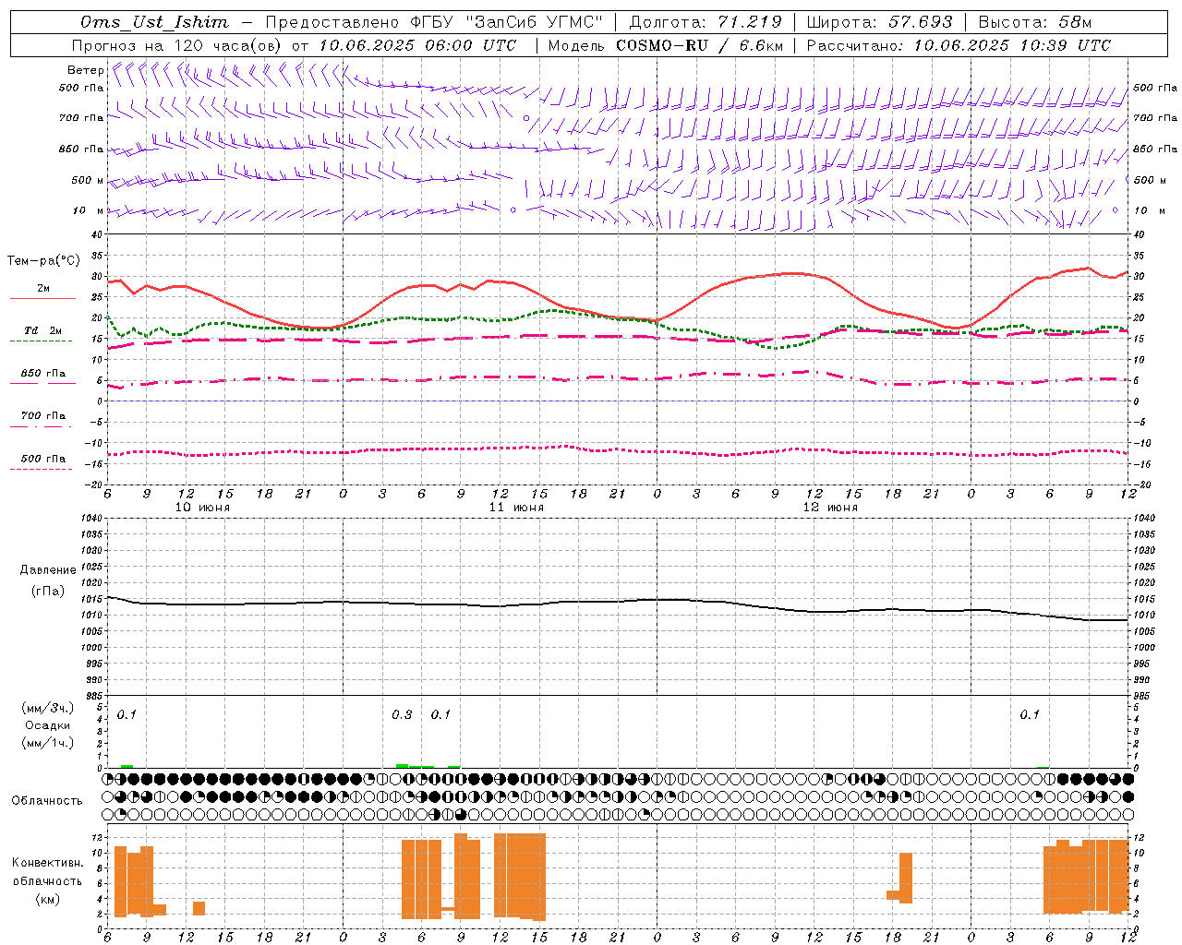
Task: Select the "10 июня" date label
Action: click(203, 508)
